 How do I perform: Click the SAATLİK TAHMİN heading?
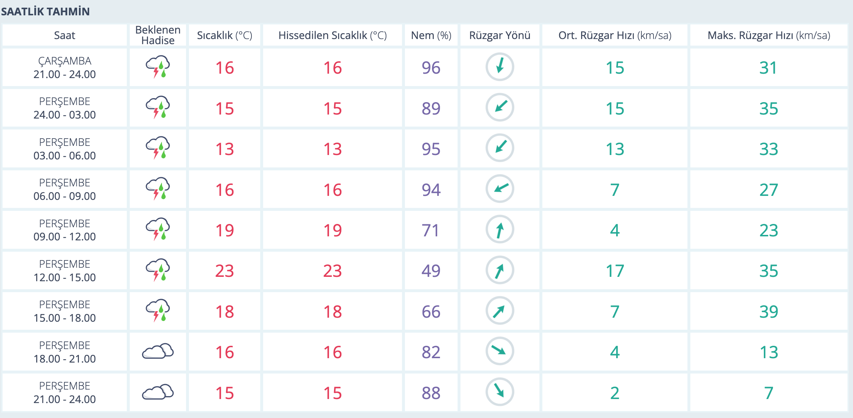(x=45, y=12)
